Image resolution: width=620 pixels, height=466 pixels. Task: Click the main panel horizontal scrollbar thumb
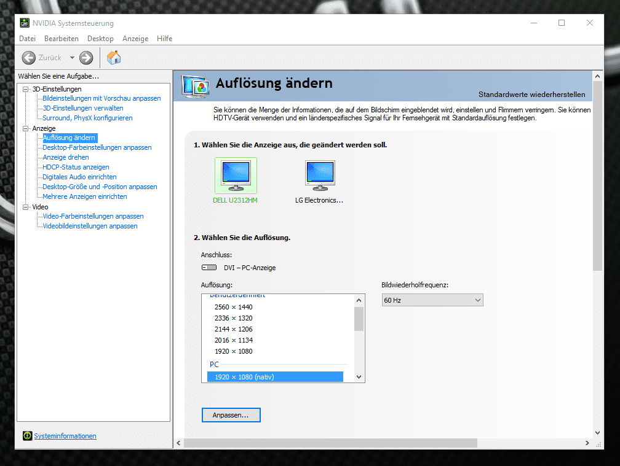click(330, 443)
